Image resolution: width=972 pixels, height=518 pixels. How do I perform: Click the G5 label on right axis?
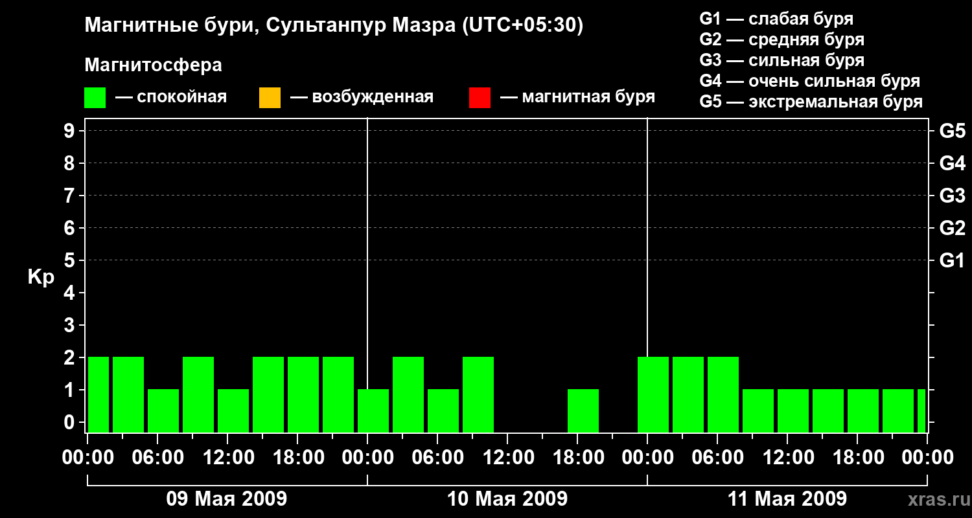point(952,131)
